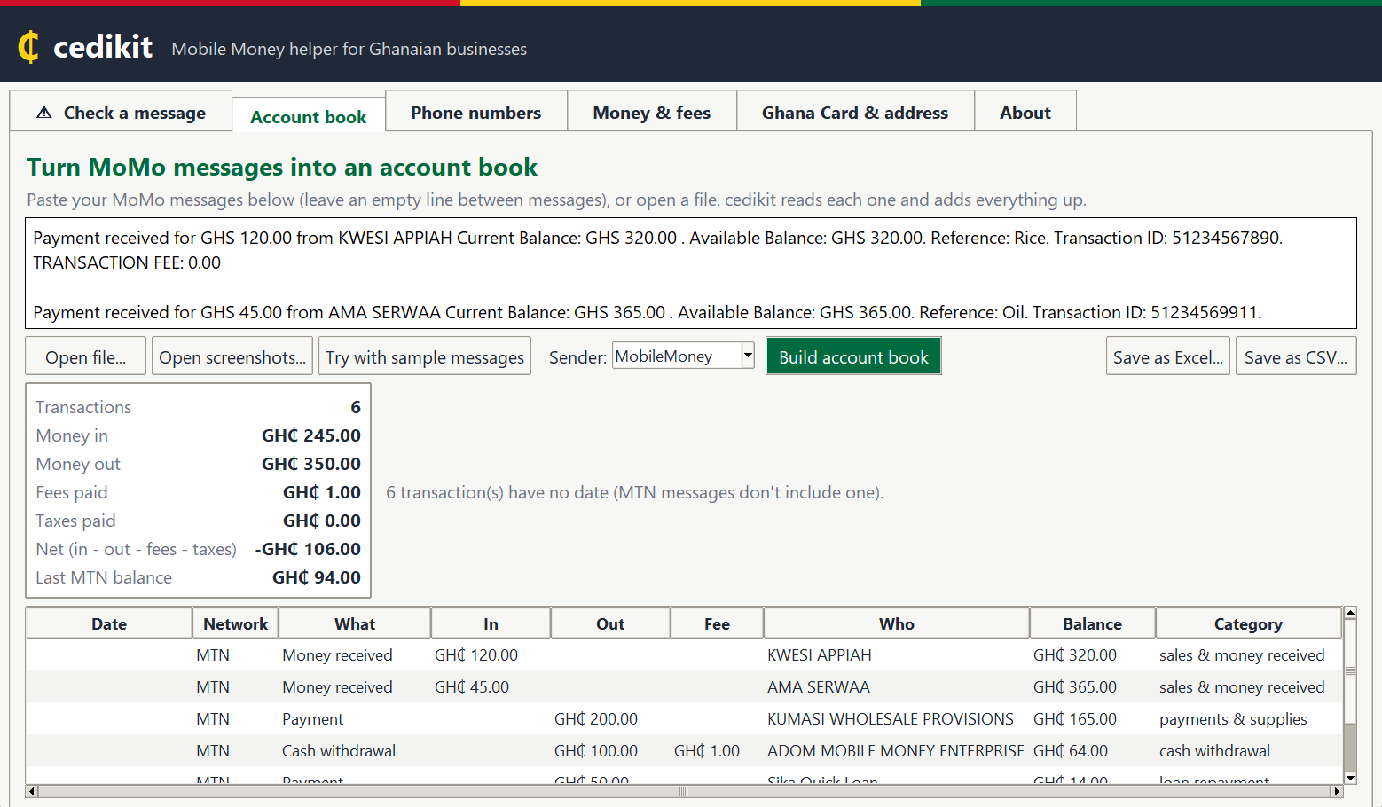
Task: Click the Fees paid label
Action: tap(72, 492)
